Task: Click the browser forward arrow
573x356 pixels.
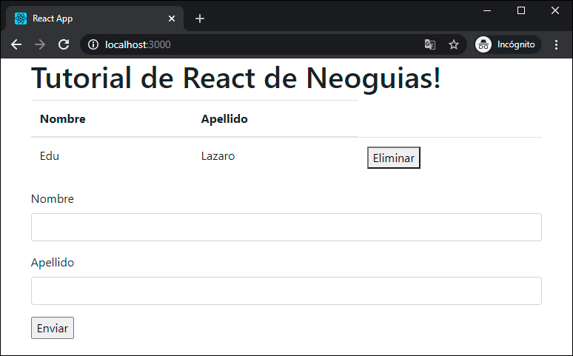Action: [40, 44]
